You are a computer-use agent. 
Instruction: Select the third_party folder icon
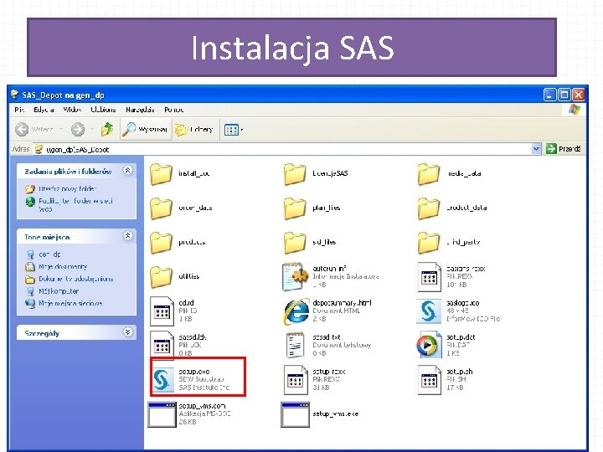pos(429,242)
